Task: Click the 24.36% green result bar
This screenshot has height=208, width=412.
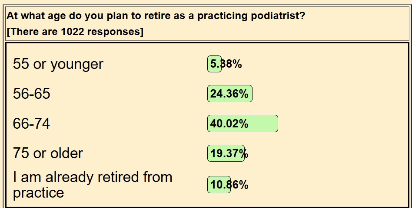Action: [x=230, y=94]
